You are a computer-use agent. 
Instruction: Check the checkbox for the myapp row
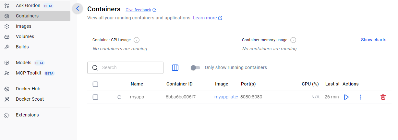coord(95,97)
